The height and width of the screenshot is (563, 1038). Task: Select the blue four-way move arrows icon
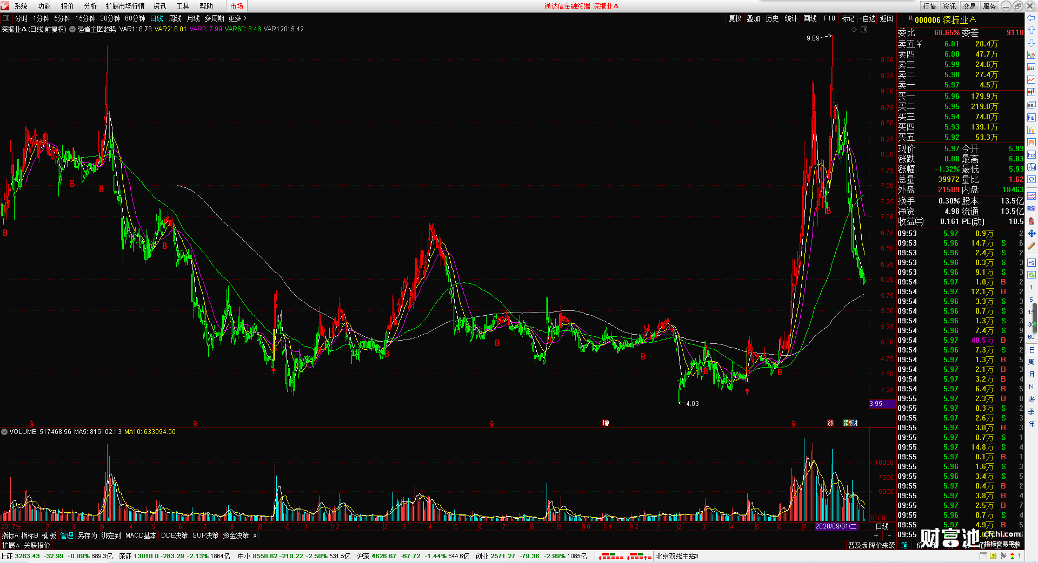tap(1031, 234)
